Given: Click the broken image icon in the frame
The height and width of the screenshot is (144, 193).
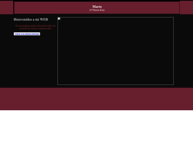Looking at the screenshot, I should 59,19.
